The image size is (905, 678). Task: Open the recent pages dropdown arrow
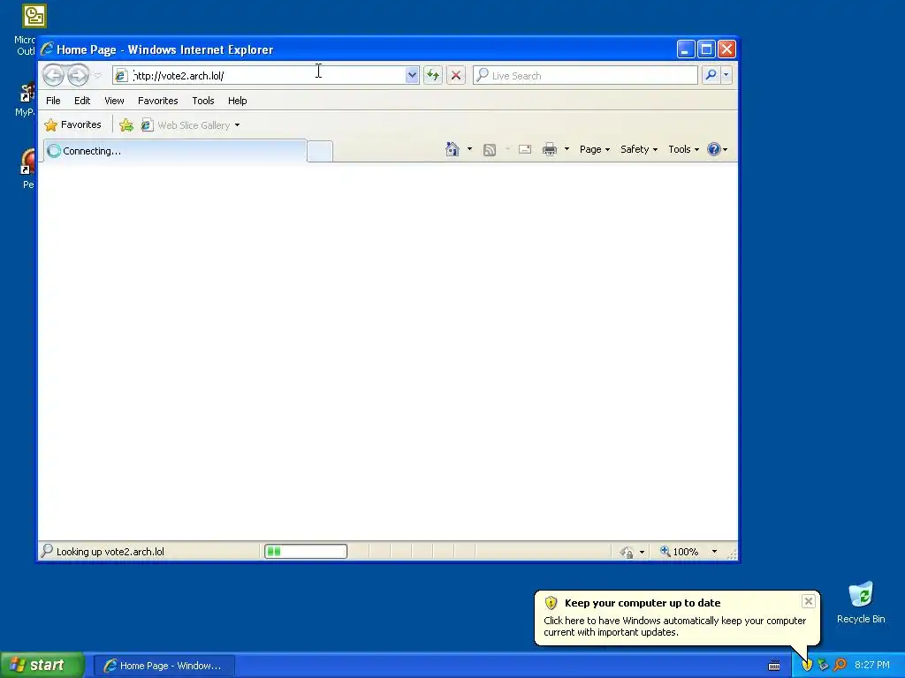[97, 76]
